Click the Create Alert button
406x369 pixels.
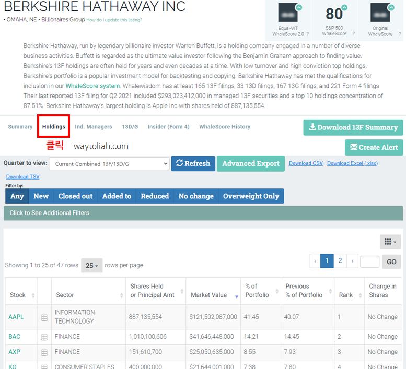click(x=374, y=147)
